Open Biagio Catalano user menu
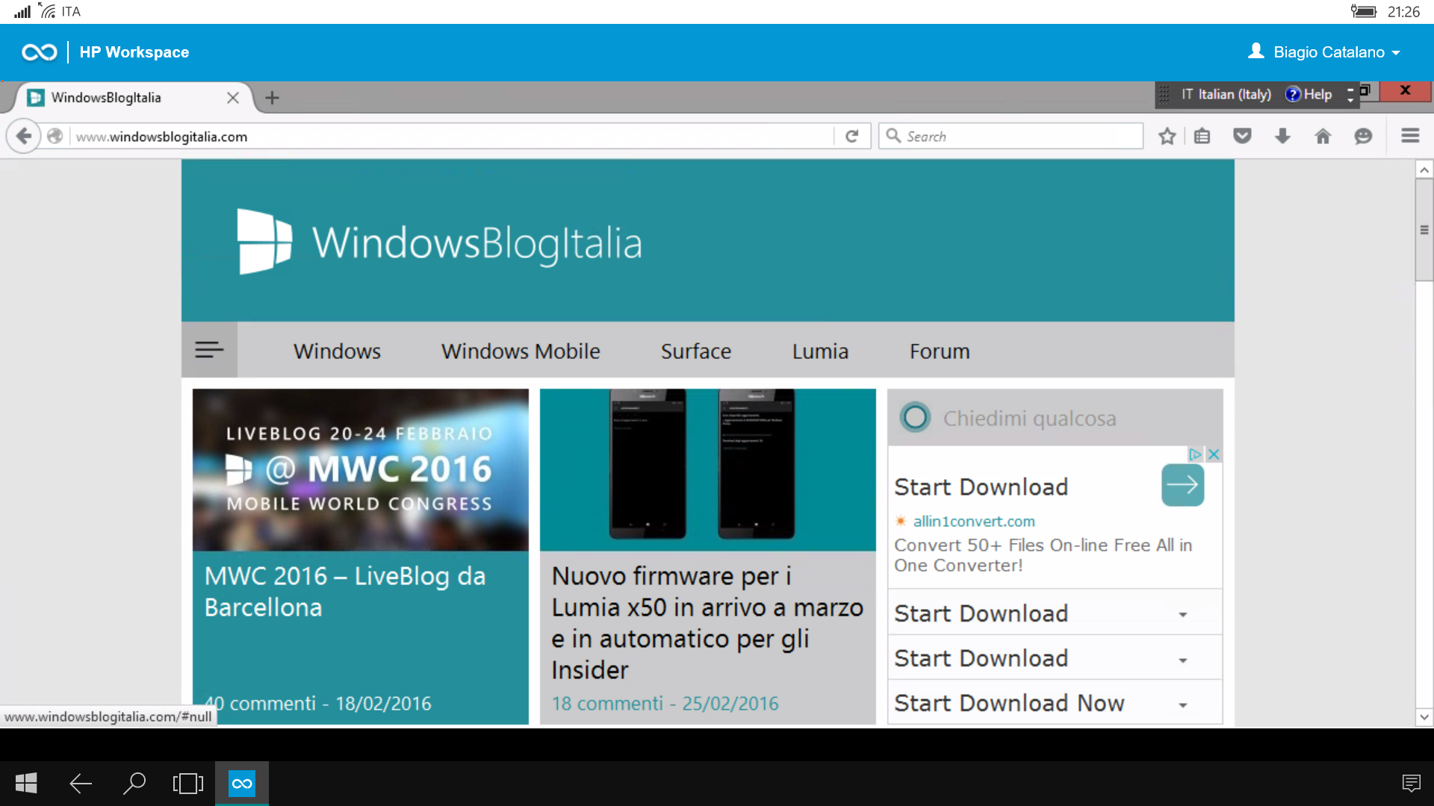1434x806 pixels. point(1323,52)
